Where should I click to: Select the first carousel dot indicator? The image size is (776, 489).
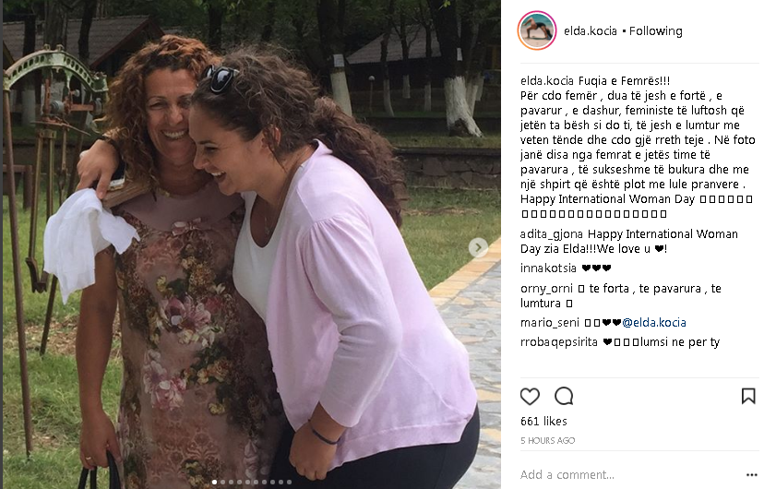point(214,482)
